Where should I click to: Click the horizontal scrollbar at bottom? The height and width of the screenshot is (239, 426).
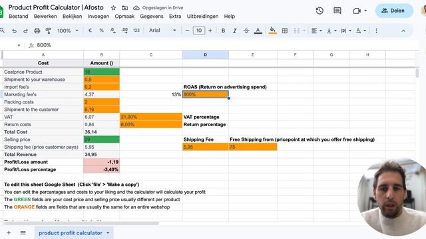click(x=81, y=223)
